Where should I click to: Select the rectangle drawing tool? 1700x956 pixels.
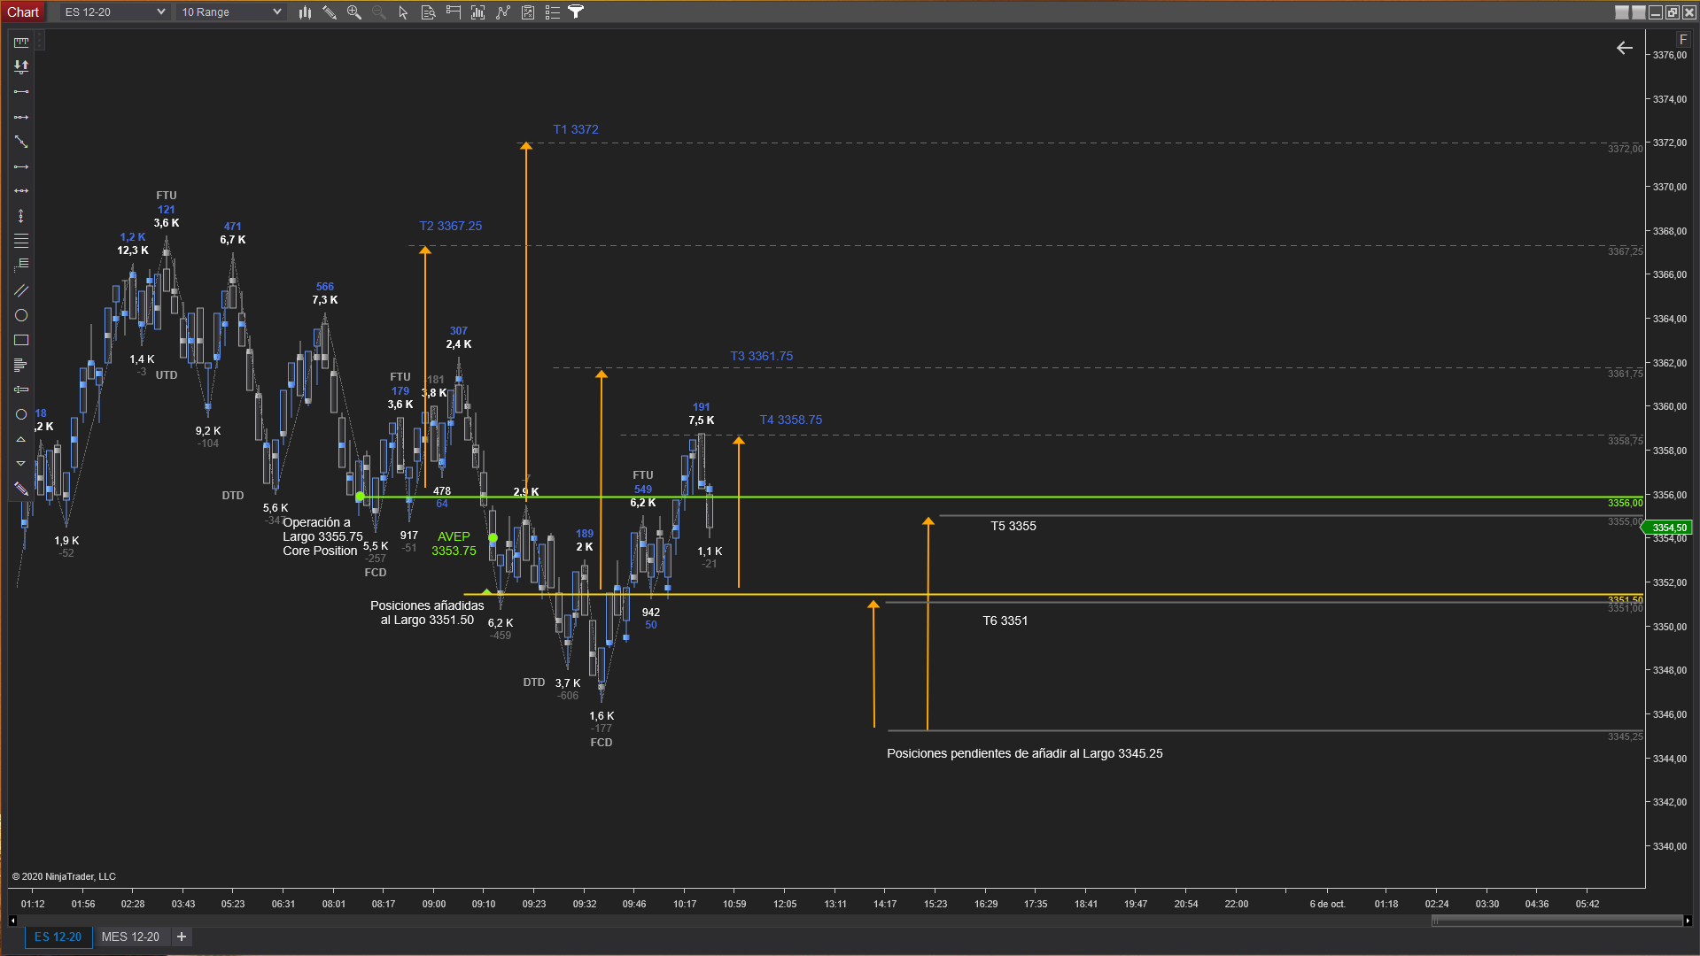[21, 340]
